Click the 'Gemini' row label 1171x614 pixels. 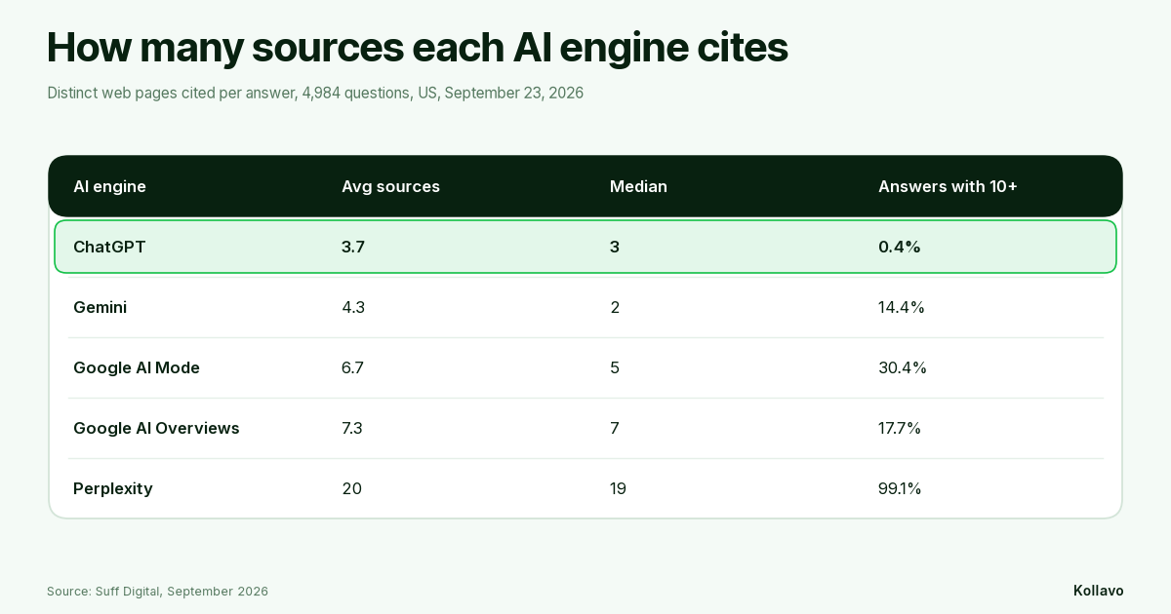100,307
